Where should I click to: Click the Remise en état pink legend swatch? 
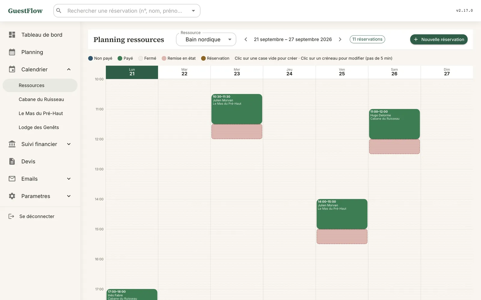tap(164, 58)
